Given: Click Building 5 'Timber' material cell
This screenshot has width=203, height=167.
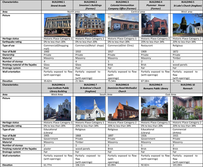Looking at the screenshot, I should click(x=176, y=58).
